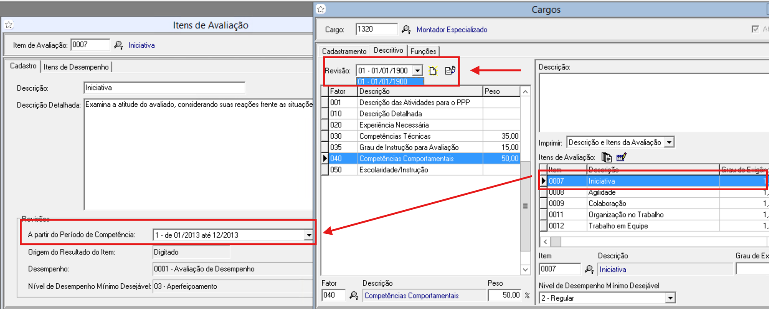Click the factor list scroll down arrow
This screenshot has height=309, width=769.
[x=525, y=270]
